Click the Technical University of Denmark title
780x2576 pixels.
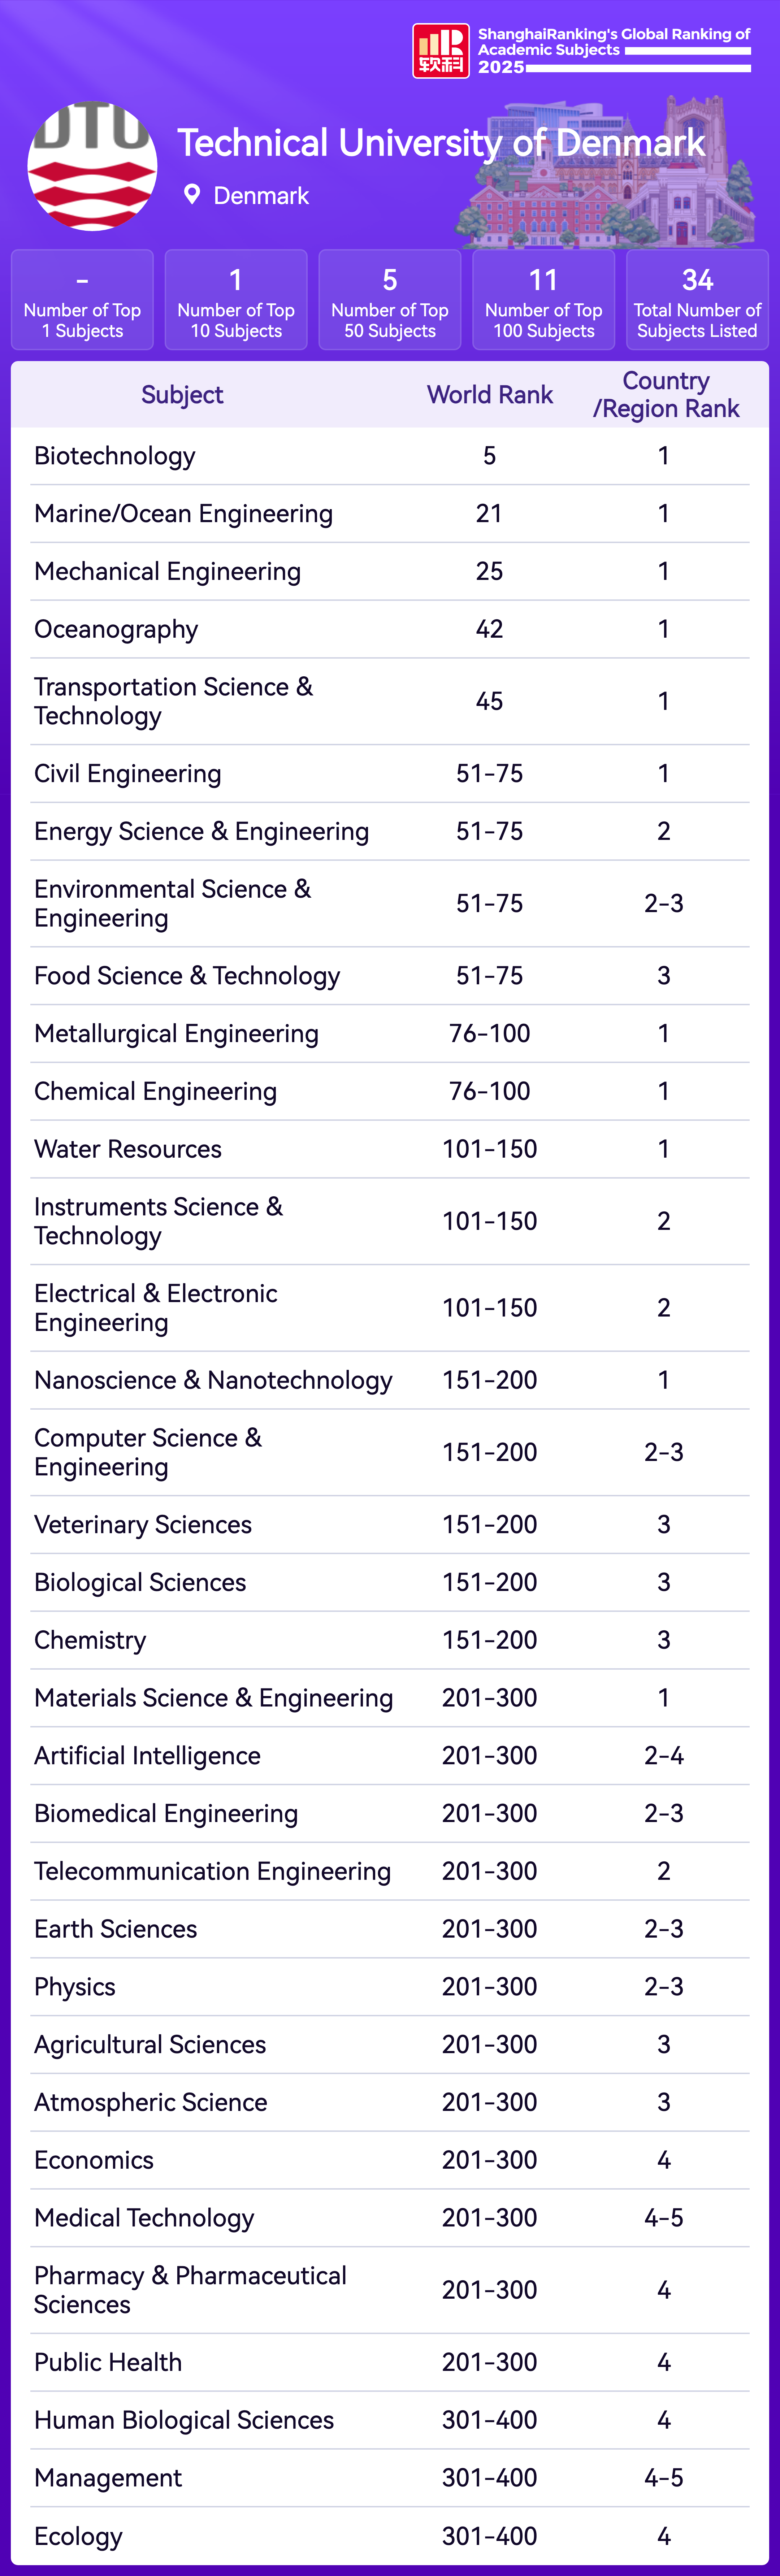point(440,143)
